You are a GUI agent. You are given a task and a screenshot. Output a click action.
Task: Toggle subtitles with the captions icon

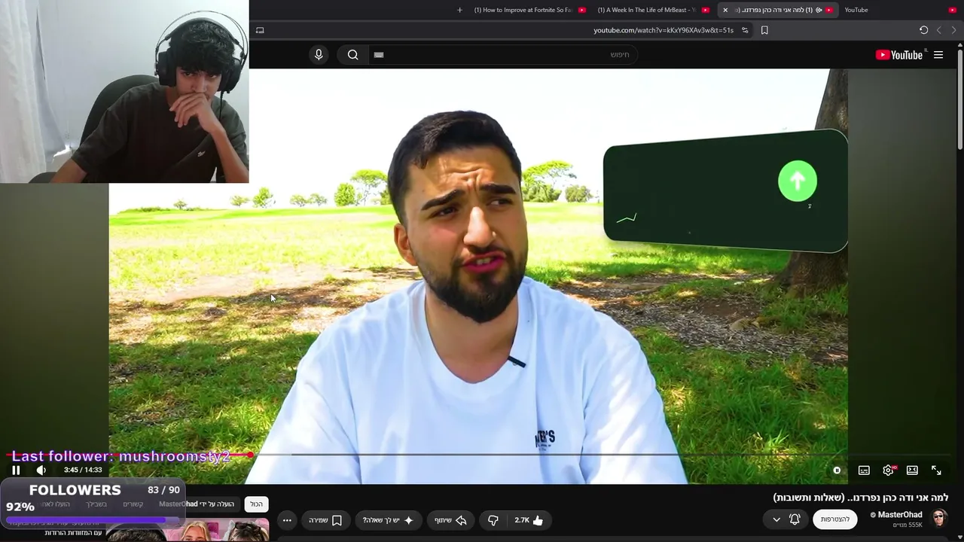[864, 470]
